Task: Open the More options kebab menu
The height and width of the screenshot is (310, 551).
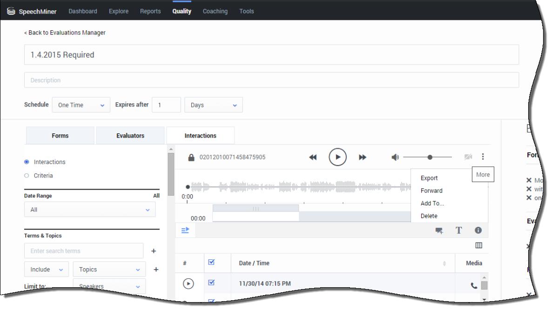Action: tap(483, 157)
